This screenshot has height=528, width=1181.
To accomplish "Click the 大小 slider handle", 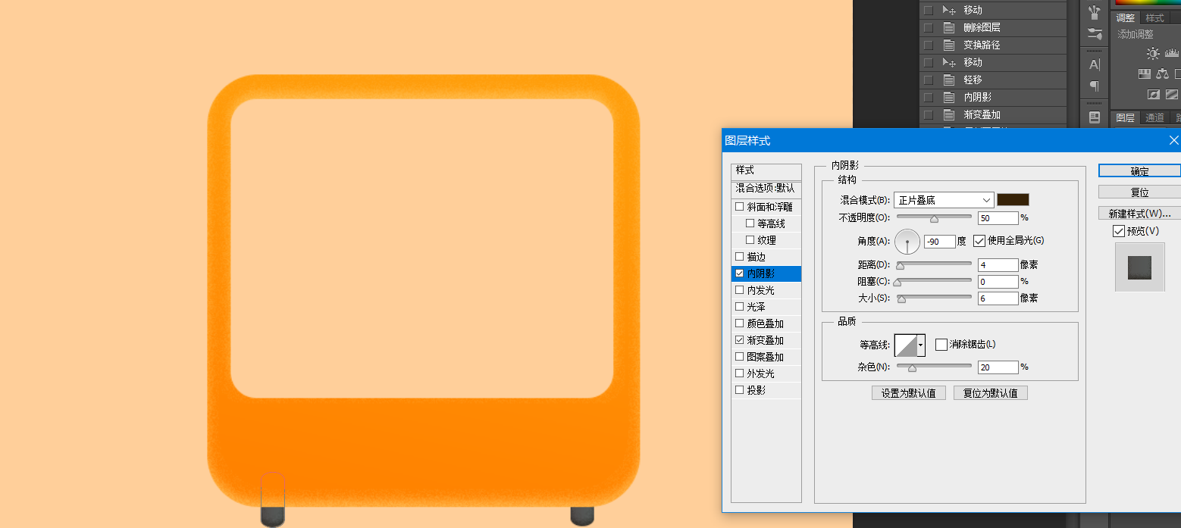I will (x=901, y=299).
